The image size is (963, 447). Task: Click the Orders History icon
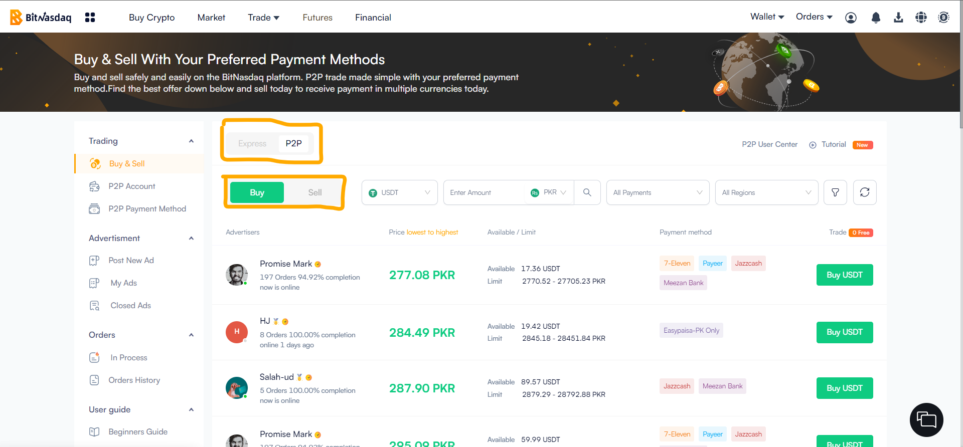(94, 380)
